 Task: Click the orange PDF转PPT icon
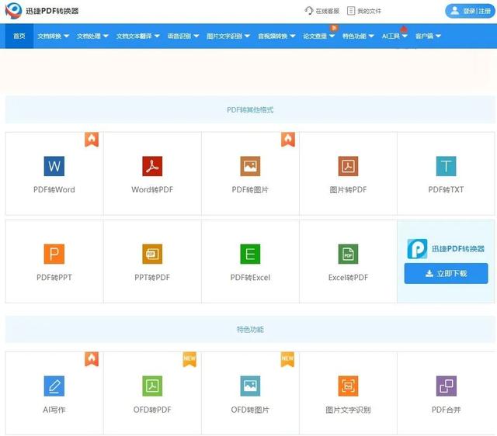[54, 254]
